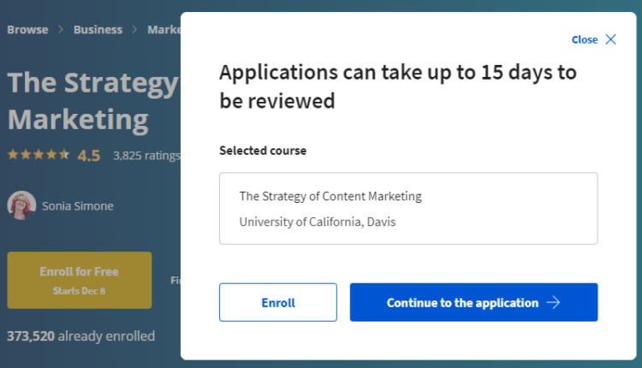Click the Enroll for Free button
Screen dimensions: 642x368
click(79, 279)
